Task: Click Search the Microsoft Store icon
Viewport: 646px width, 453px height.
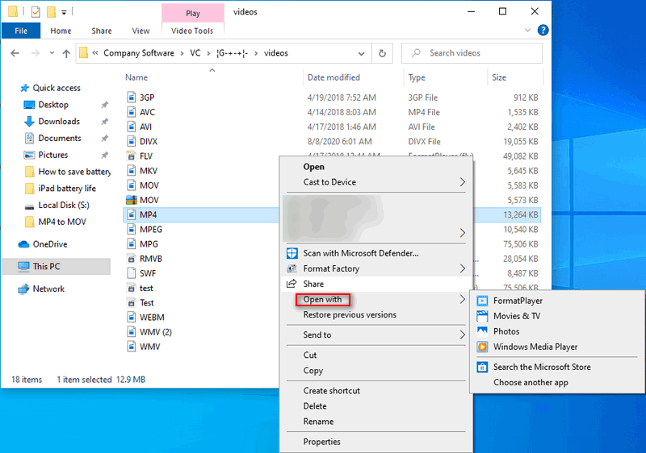Action: tap(482, 367)
